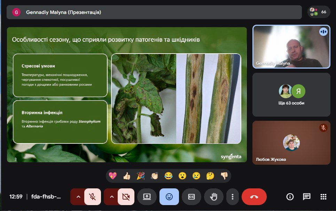The height and width of the screenshot is (211, 336).
Task: Expand audio settings chevron beside microphone
Action: coord(78,197)
